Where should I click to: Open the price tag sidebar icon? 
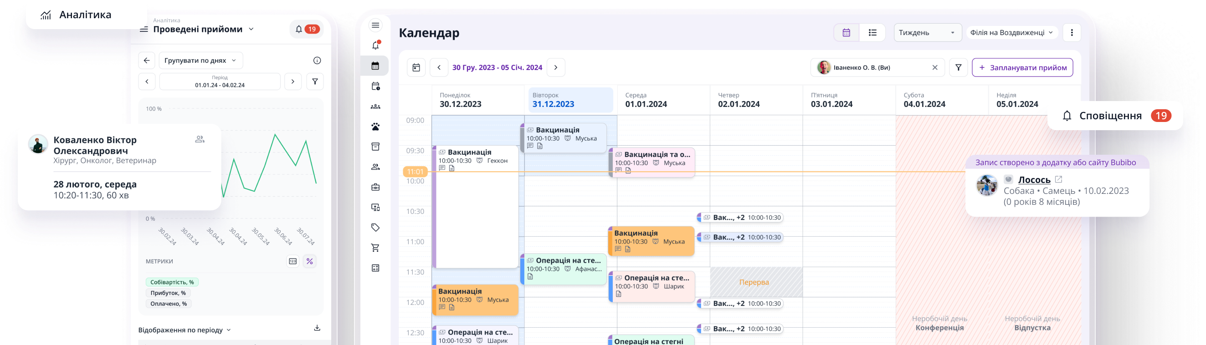(375, 228)
